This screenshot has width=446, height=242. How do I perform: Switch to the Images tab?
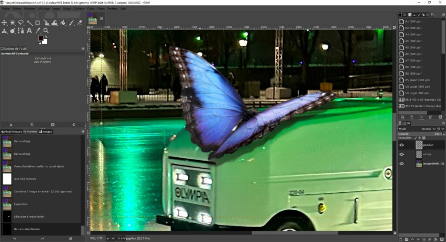click(x=45, y=132)
